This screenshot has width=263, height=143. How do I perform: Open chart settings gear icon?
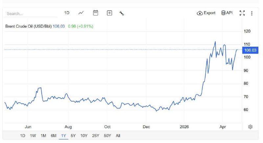(251, 127)
